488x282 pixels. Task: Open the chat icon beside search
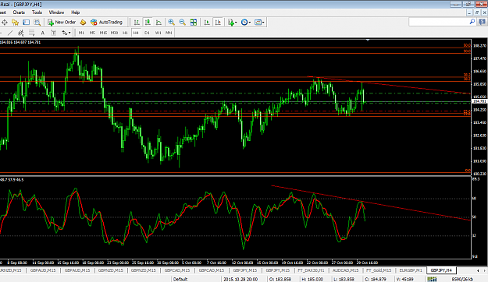(x=482, y=22)
